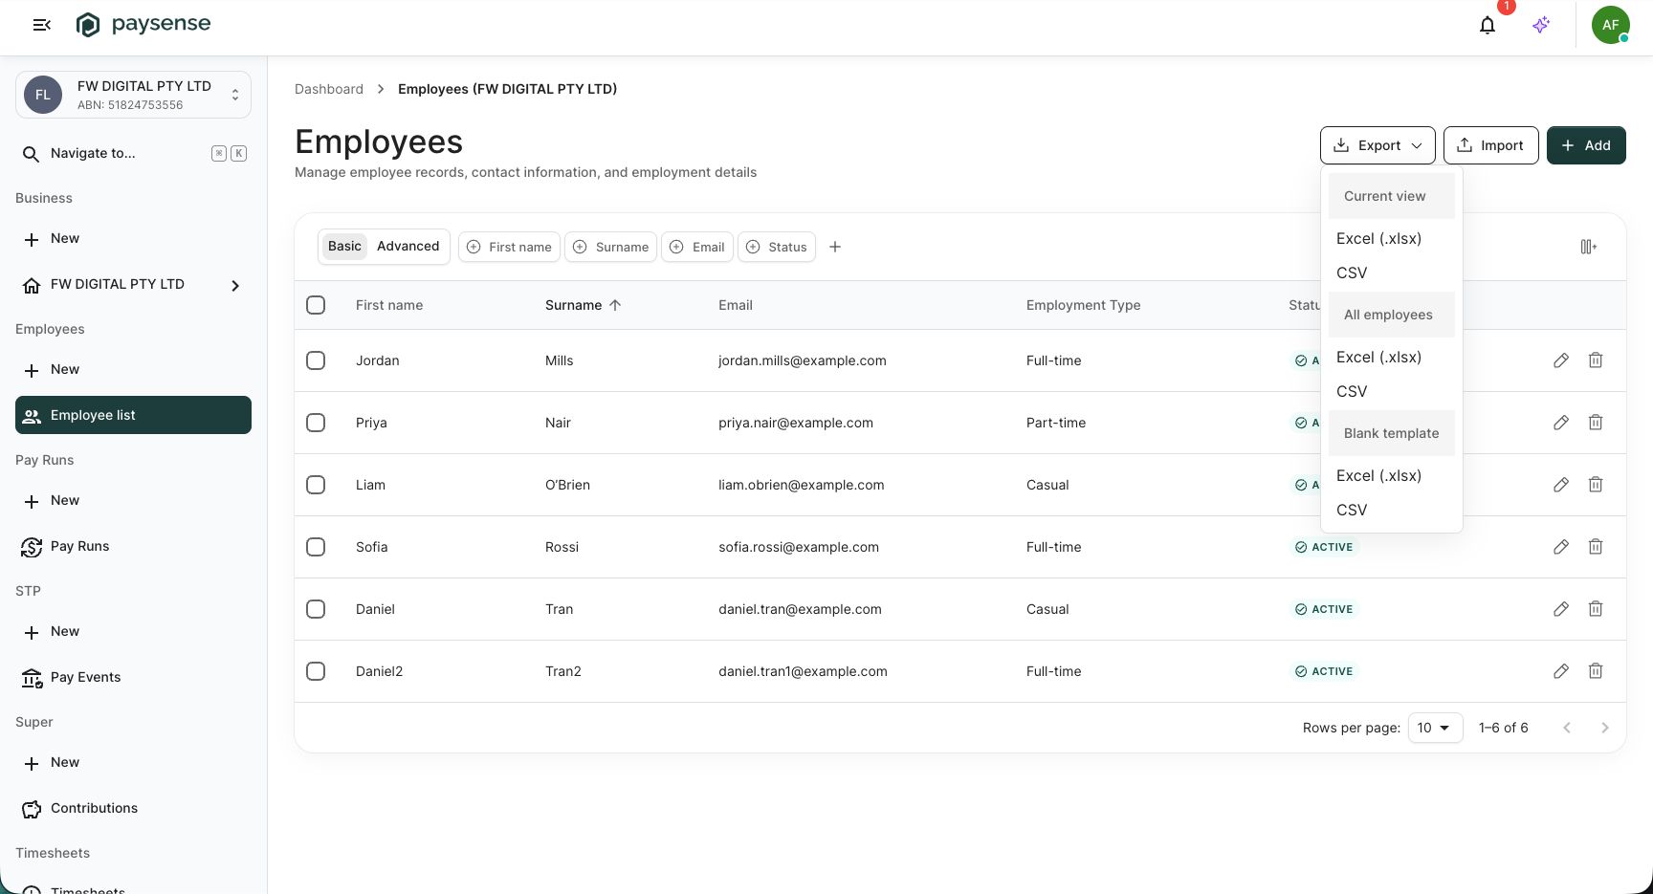Open the FW DIGITAL PTY LTD company switcher
Image resolution: width=1653 pixels, height=894 pixels.
[133, 95]
